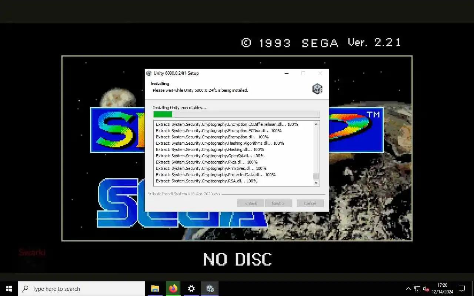Click the 'NO DISC' text in emulator window

(x=237, y=259)
